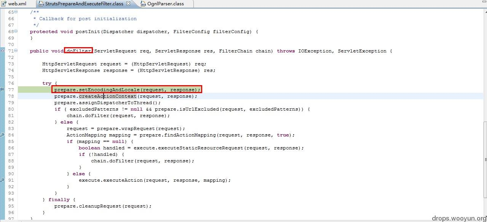Click the 'Callback for post initialization' comment
487x222 pixels.
coord(88,19)
